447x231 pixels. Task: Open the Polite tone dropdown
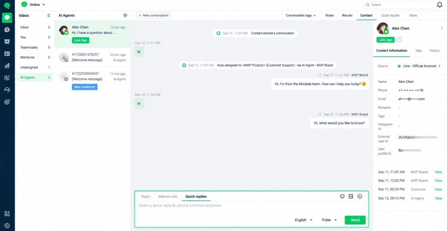329,220
